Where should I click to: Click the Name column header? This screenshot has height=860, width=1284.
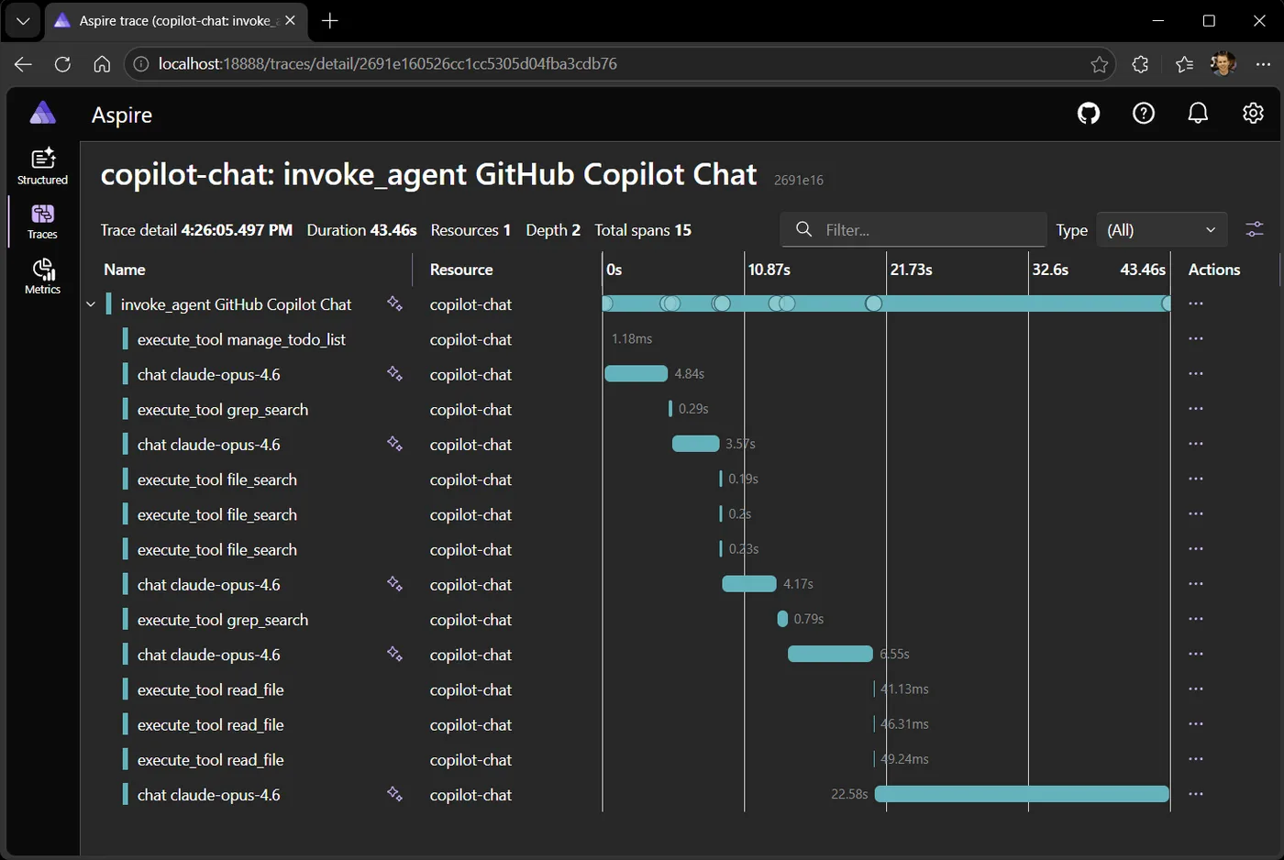tap(125, 270)
